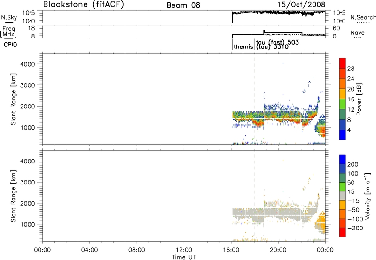Click the '2000' tick in the Velocity panel
Screen dimensions: 376x260
(28, 203)
